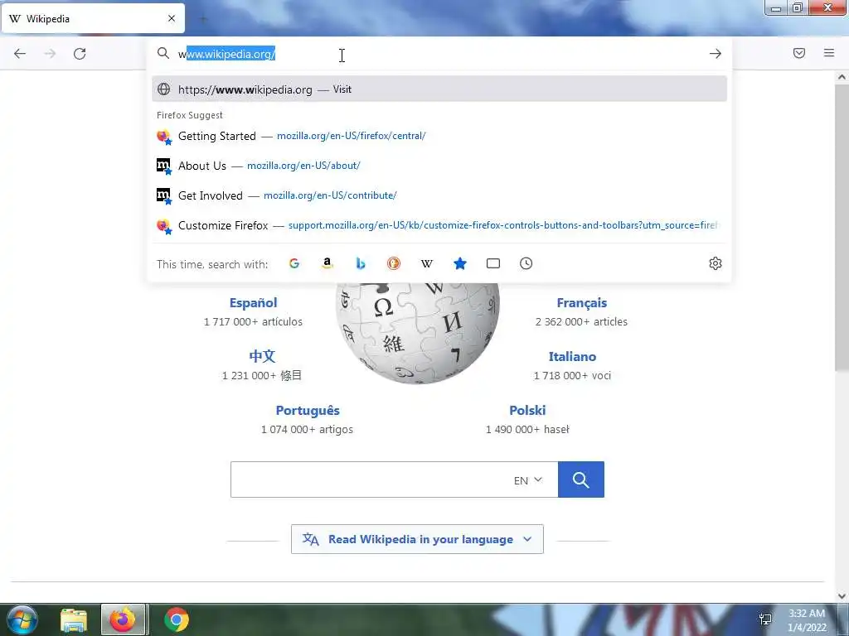The height and width of the screenshot is (636, 849).
Task: Launch Chrome from the taskbar
Action: pyautogui.click(x=177, y=619)
